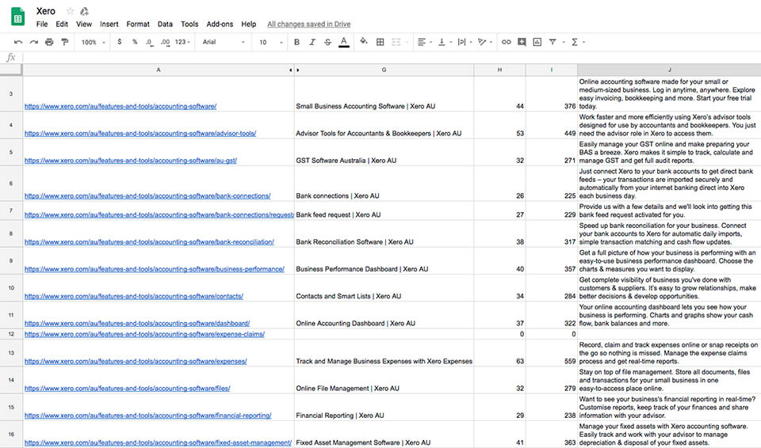
Task: Click the move-to-Drive folder icon
Action: (85, 10)
